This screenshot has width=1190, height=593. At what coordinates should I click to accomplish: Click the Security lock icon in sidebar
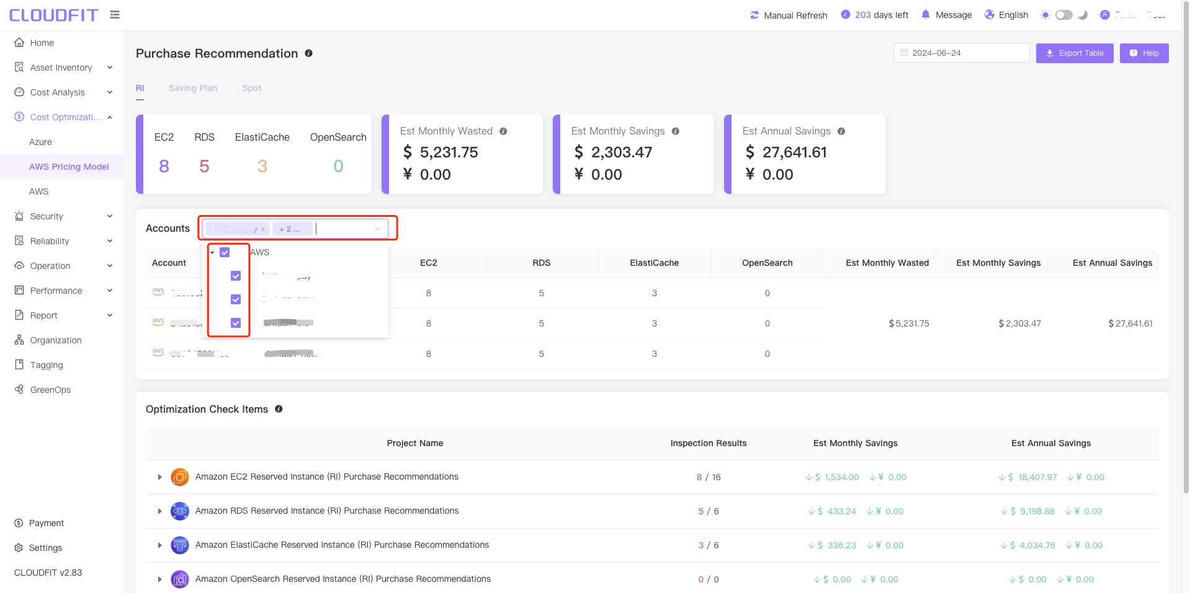click(x=19, y=216)
